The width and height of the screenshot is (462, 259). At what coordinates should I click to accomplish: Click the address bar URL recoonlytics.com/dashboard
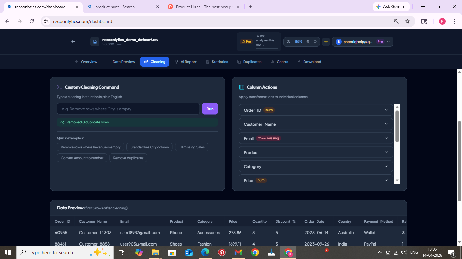pyautogui.click(x=83, y=21)
